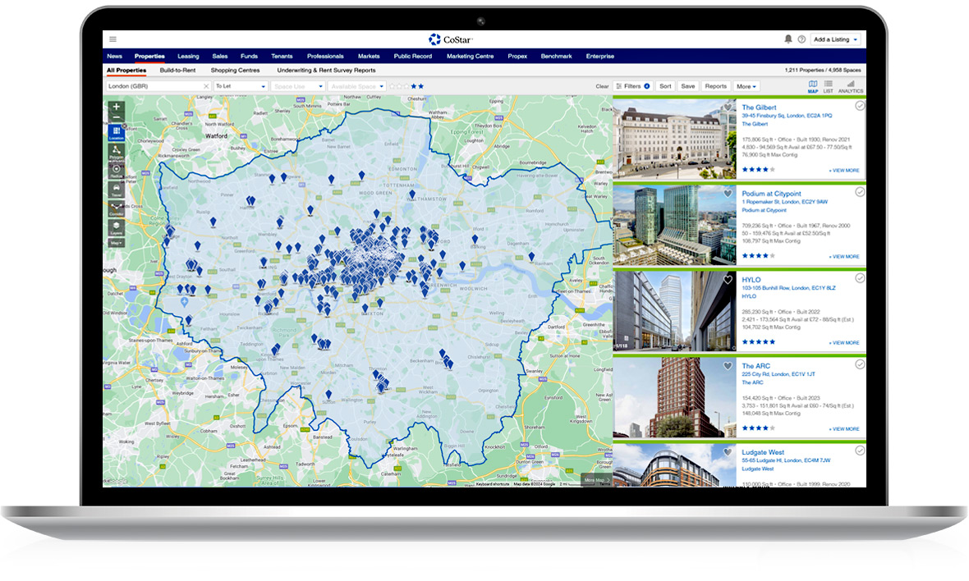Screen dimensions: 969x581
Task: Click View More on HYLO card
Action: [845, 343]
